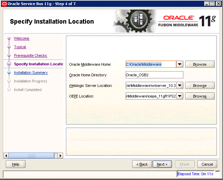The image size is (223, 180).
Task: Expand the OEPE Location dropdown arrow
Action: point(180,96)
